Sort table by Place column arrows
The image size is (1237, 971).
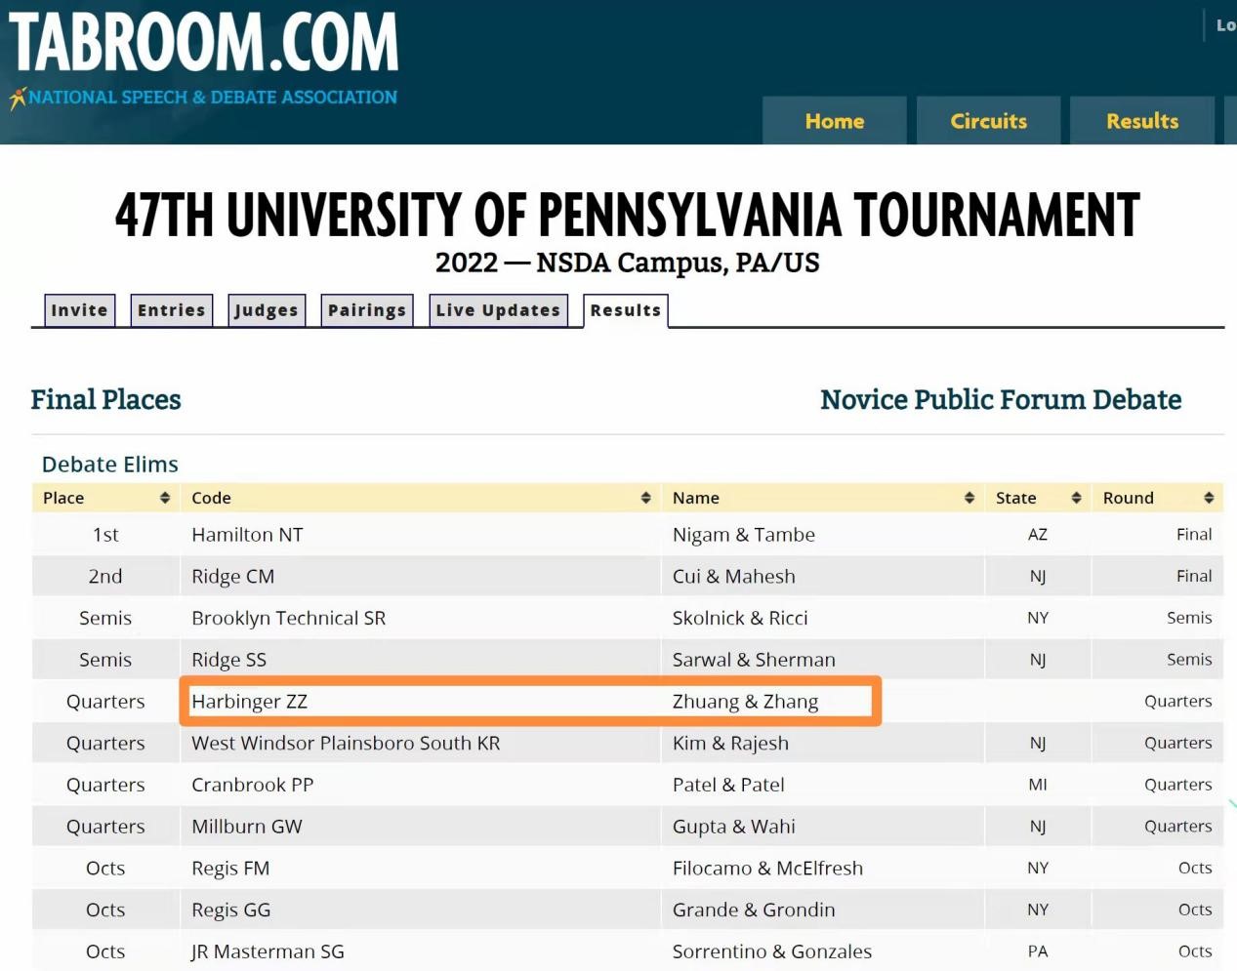coord(165,498)
